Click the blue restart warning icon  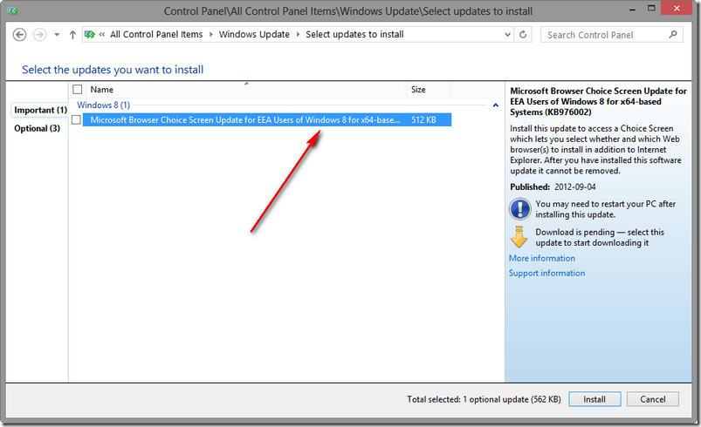click(x=519, y=208)
